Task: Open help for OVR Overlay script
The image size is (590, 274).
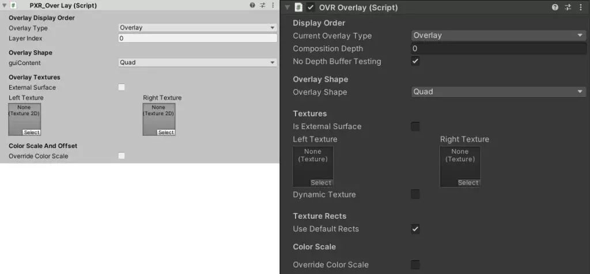Action: click(x=555, y=7)
